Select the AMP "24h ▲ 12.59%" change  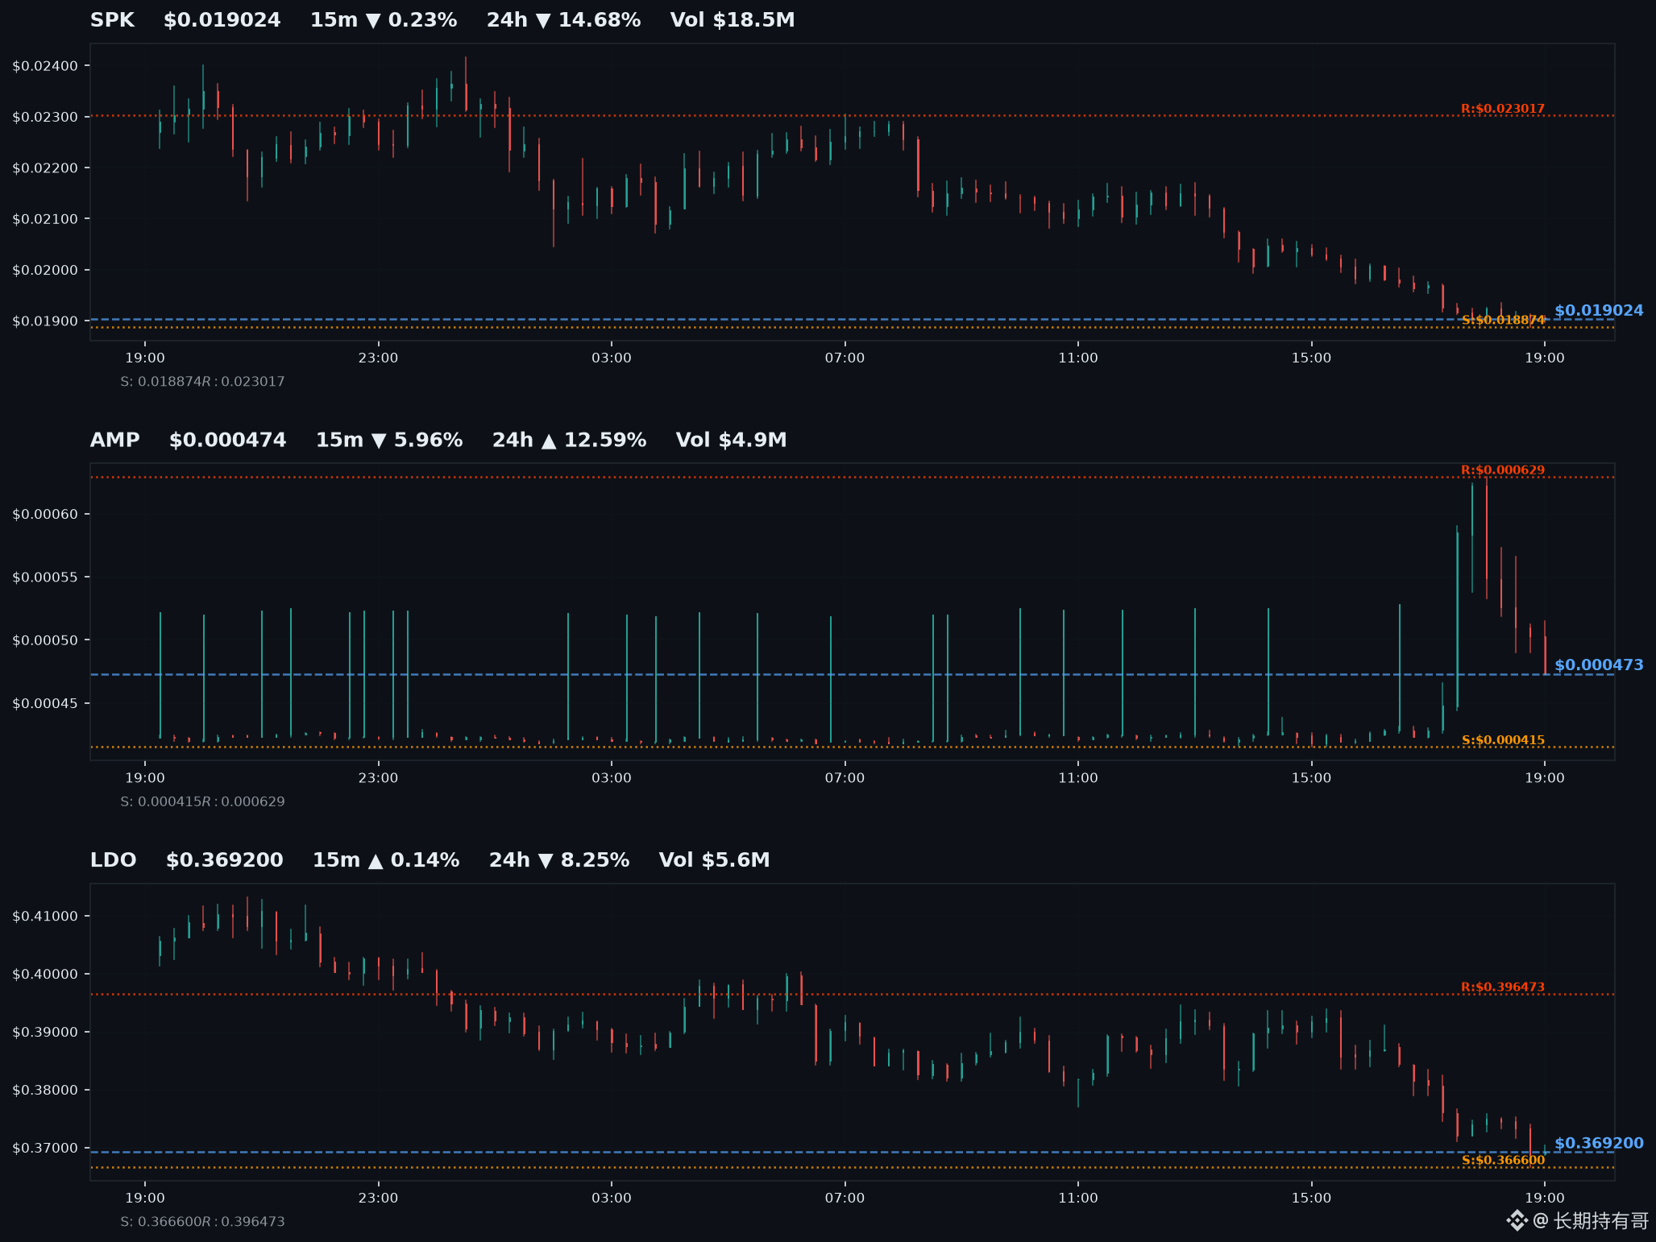click(569, 441)
